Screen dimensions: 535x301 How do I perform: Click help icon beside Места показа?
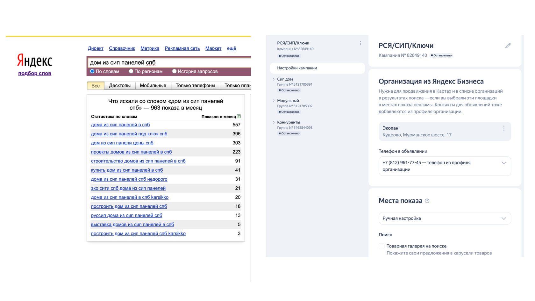pos(427,201)
